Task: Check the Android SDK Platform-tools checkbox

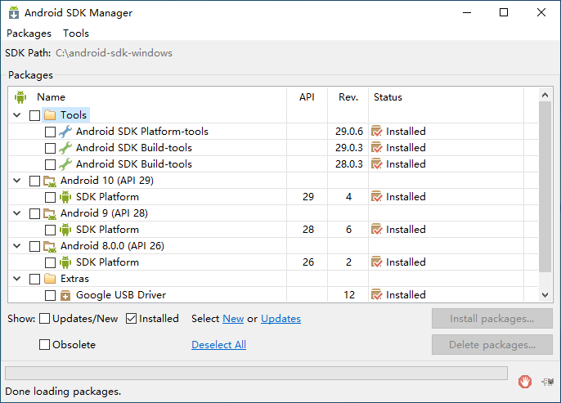Action: (x=50, y=132)
